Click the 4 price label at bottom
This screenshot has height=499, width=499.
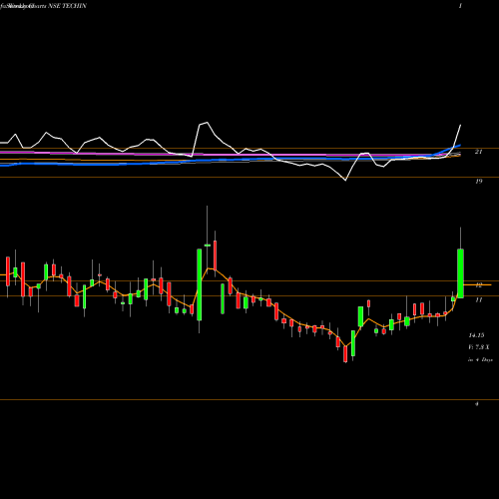coord(477,404)
